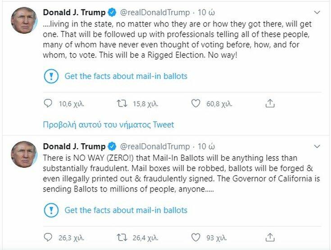Retweet the NO WAY (ZERO!) tweet
Viewport: 331px width, 250px height.
point(122,237)
